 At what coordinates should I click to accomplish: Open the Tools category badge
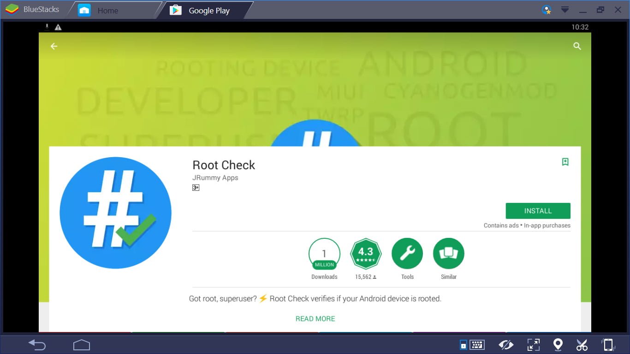[x=407, y=254]
